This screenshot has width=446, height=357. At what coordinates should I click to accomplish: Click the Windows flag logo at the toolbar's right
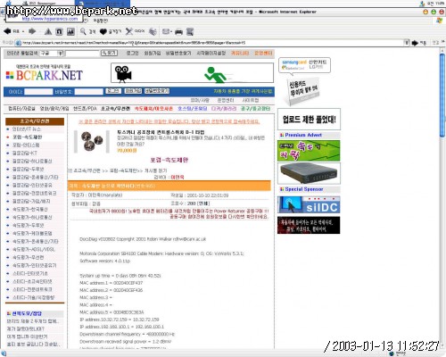coord(440,21)
